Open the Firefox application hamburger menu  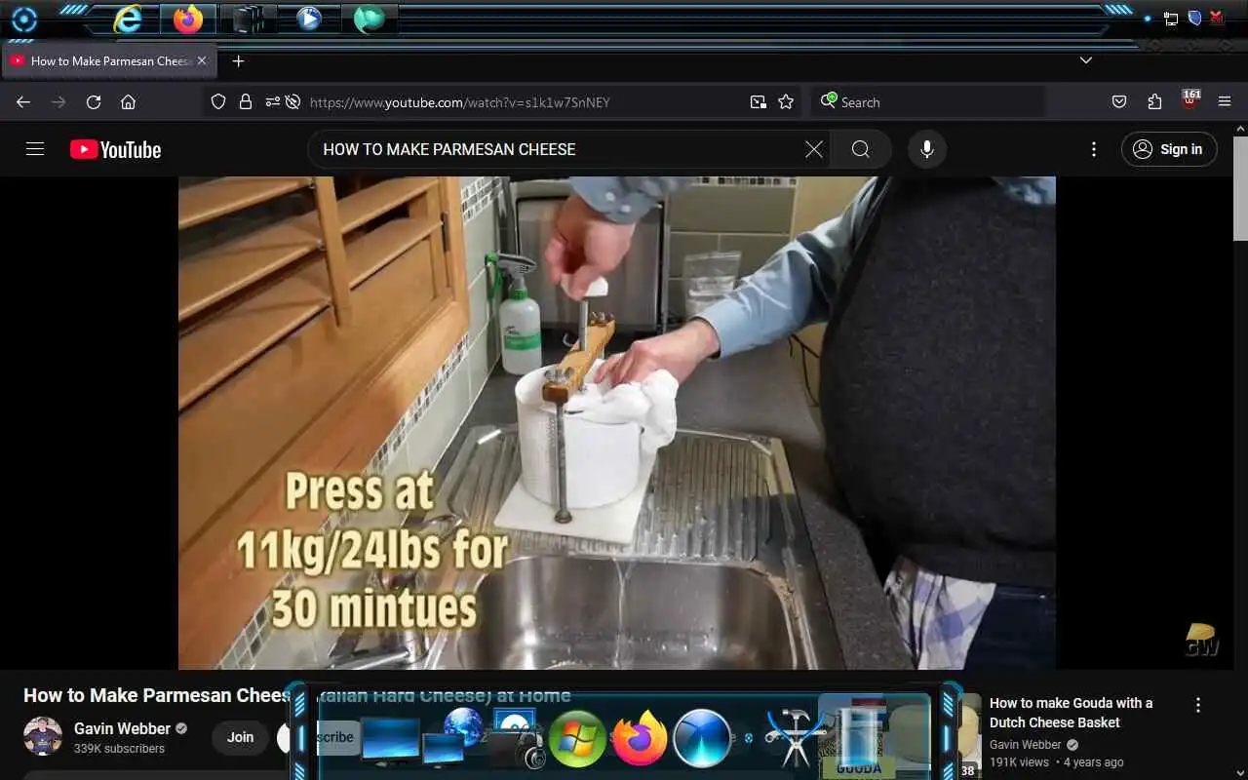point(1225,101)
